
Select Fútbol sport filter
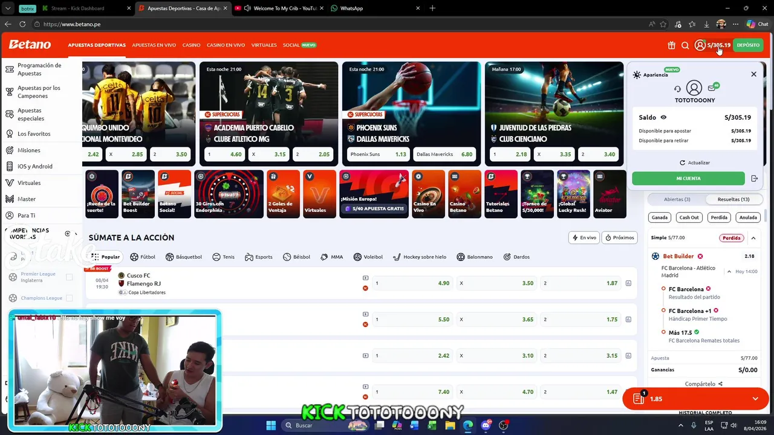143,257
